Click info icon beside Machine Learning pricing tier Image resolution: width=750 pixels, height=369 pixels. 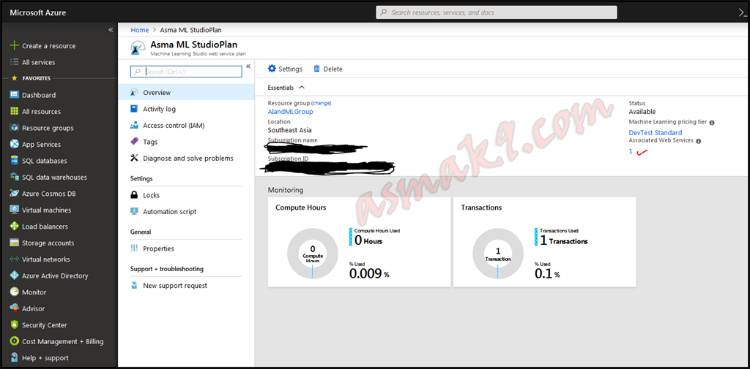pyautogui.click(x=712, y=123)
